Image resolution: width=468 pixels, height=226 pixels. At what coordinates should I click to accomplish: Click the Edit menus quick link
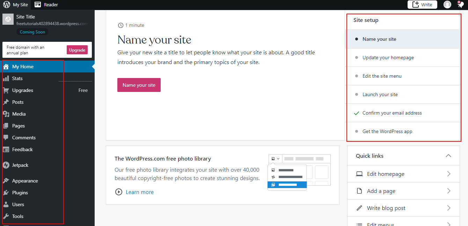click(x=403, y=223)
